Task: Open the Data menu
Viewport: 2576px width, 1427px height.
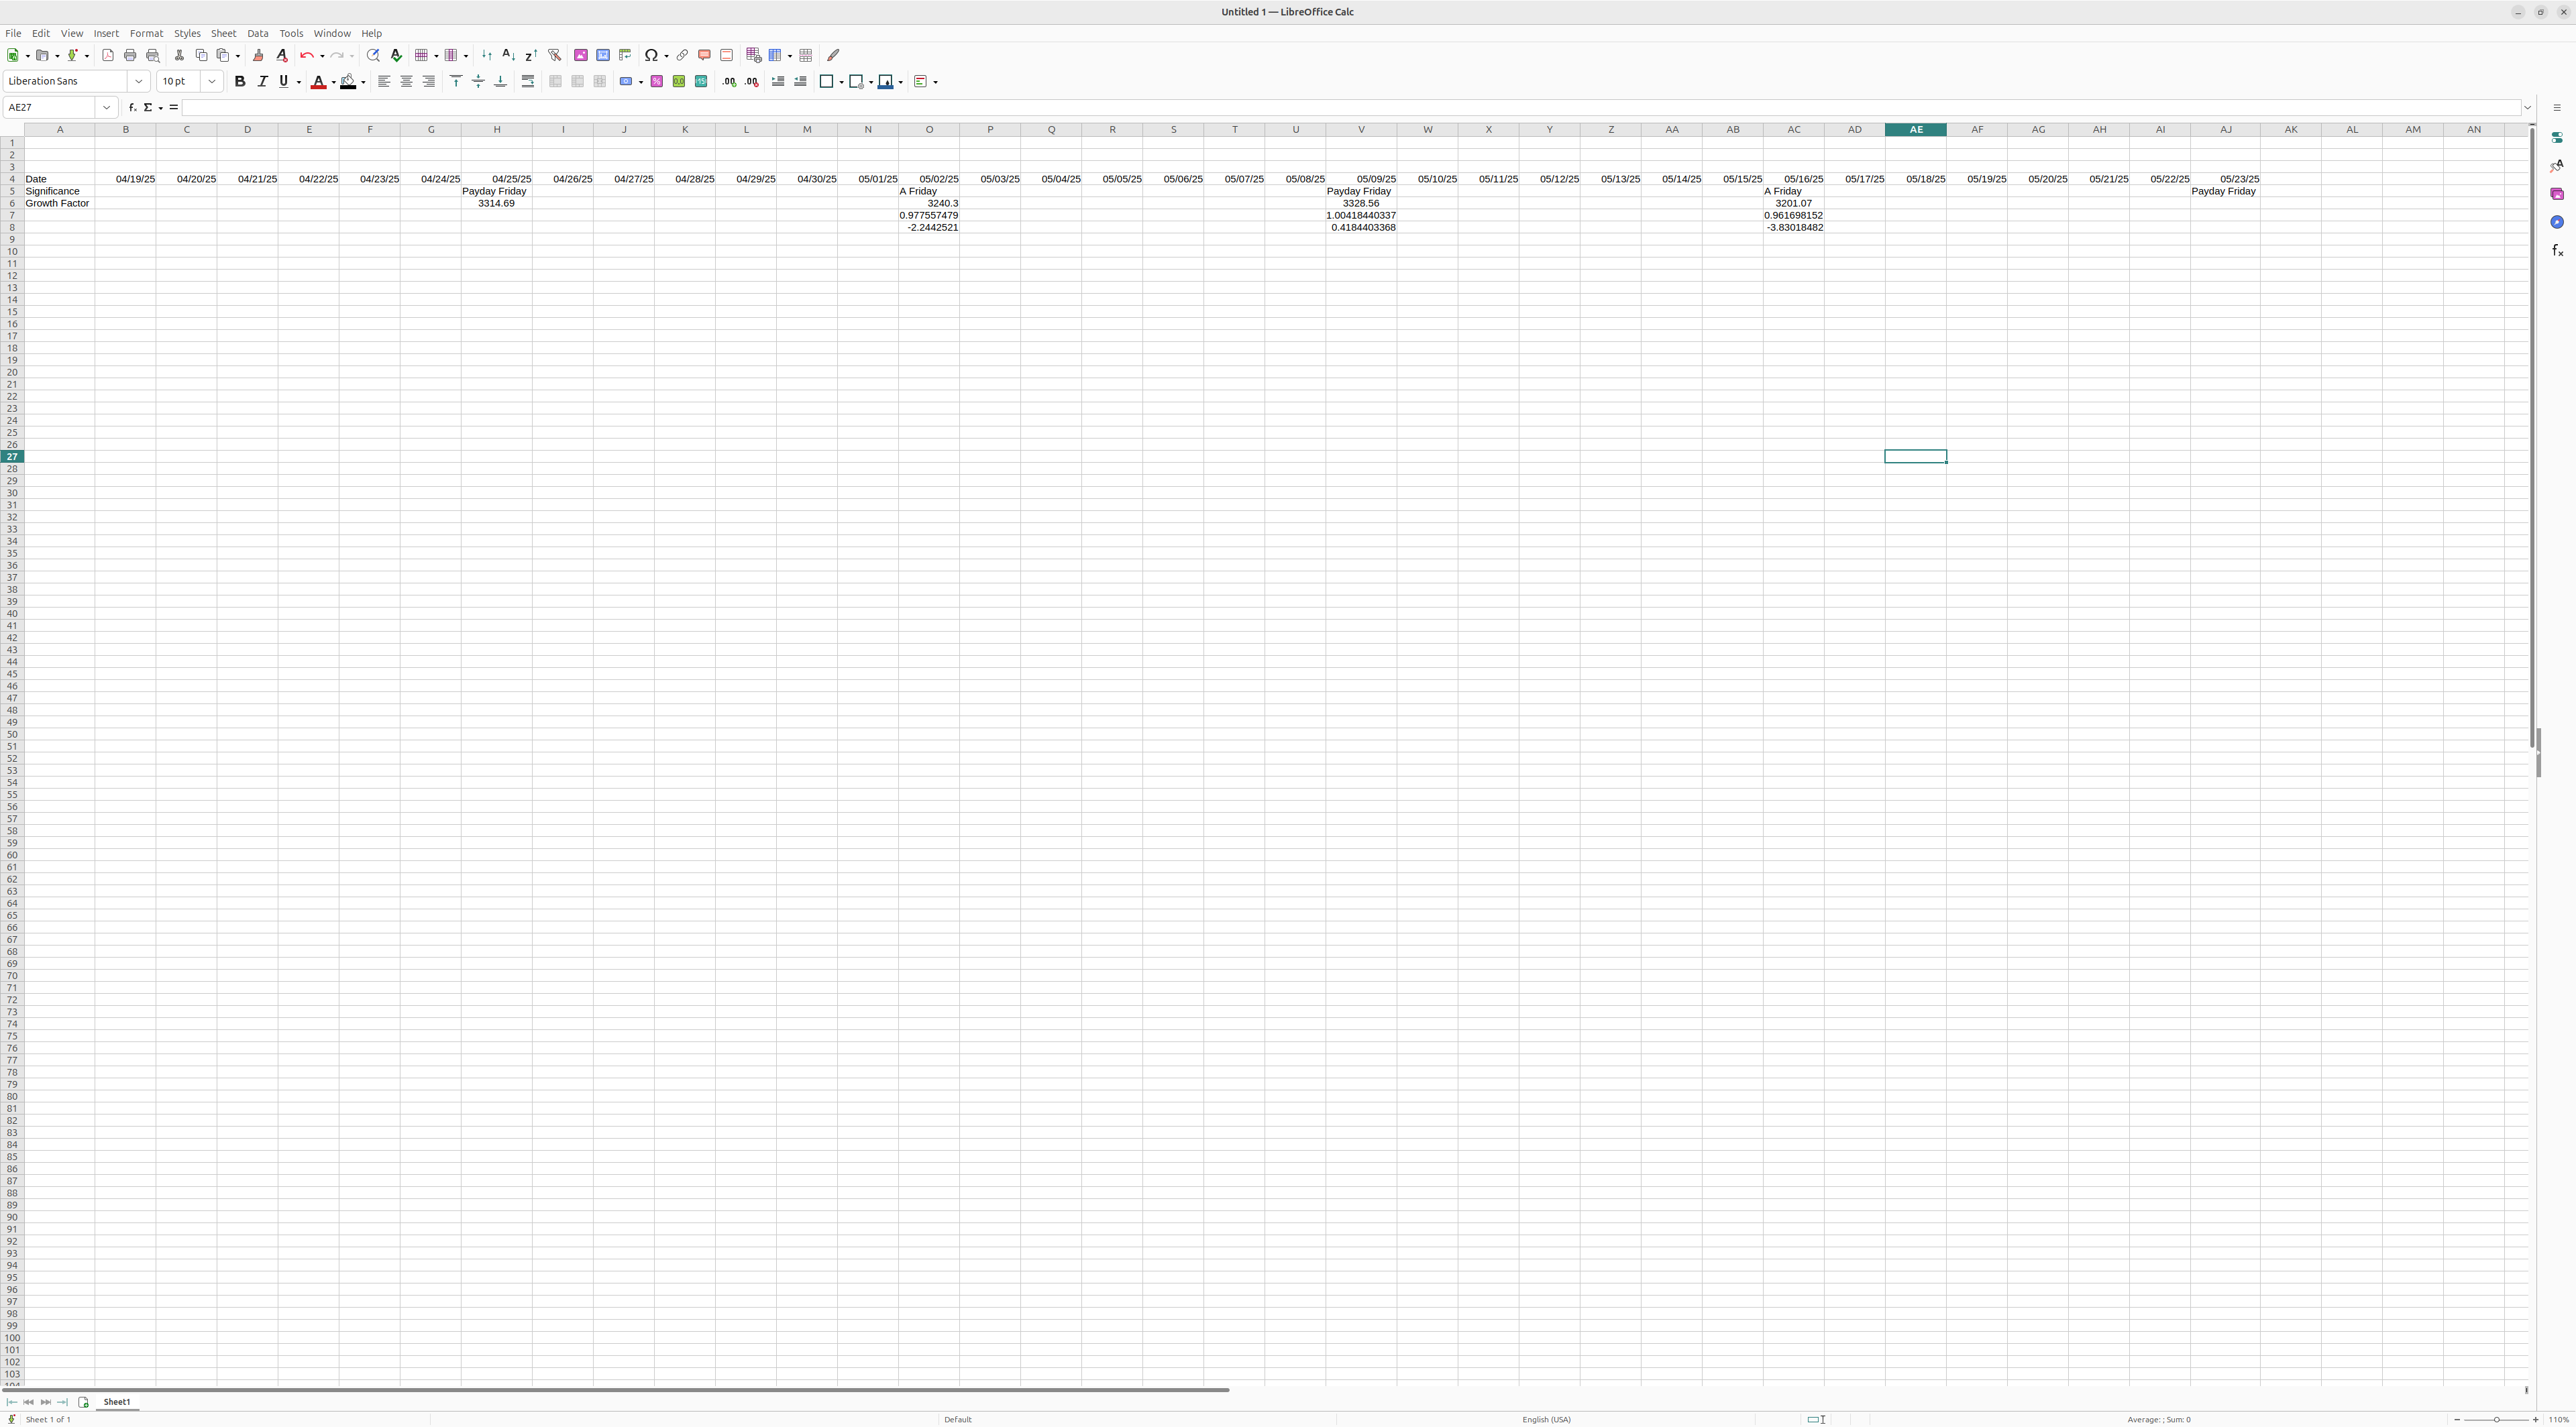Action: click(x=258, y=34)
